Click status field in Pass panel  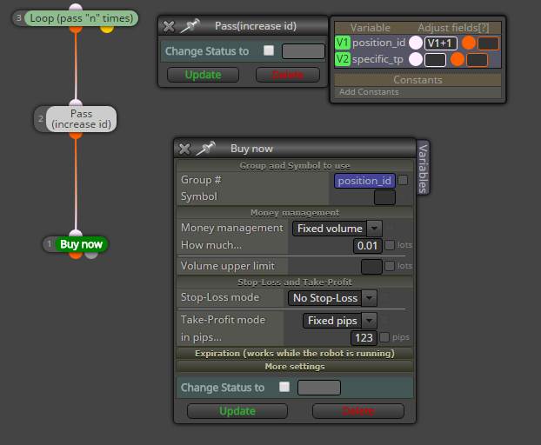[304, 51]
